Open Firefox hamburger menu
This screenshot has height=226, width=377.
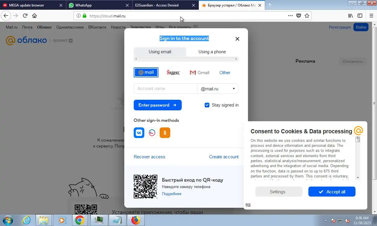coord(371,16)
